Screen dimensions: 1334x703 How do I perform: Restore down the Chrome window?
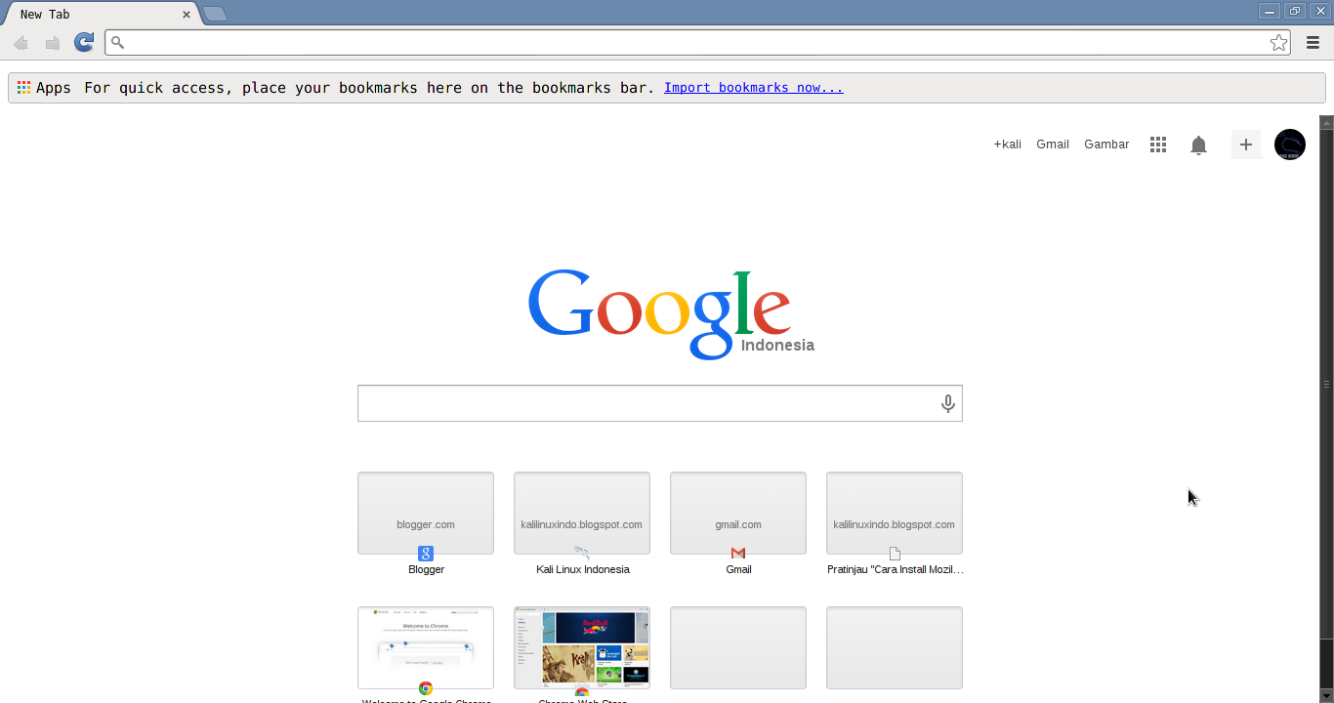(x=1295, y=11)
